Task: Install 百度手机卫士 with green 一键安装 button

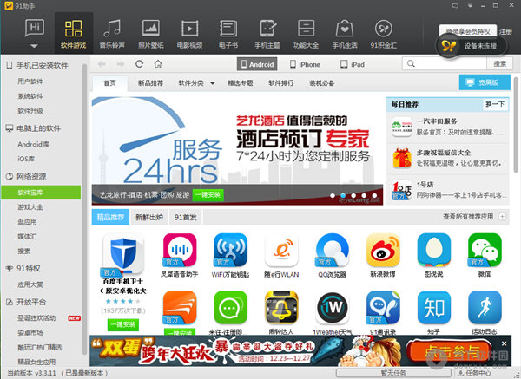Action: [123, 324]
